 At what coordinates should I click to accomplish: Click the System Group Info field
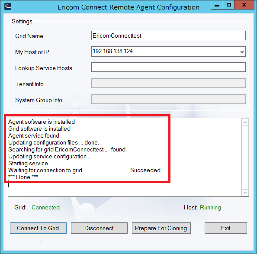point(168,99)
